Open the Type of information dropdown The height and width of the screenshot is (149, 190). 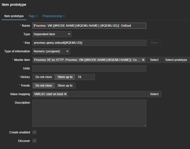point(51,51)
